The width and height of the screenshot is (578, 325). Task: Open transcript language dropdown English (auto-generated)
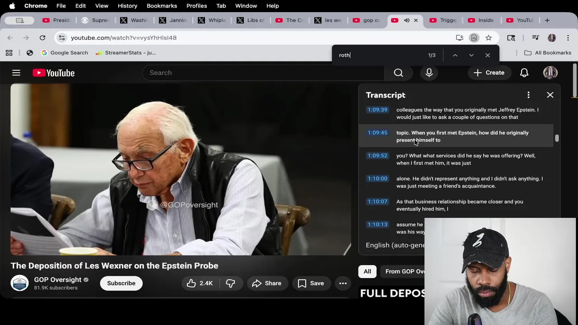click(x=395, y=245)
